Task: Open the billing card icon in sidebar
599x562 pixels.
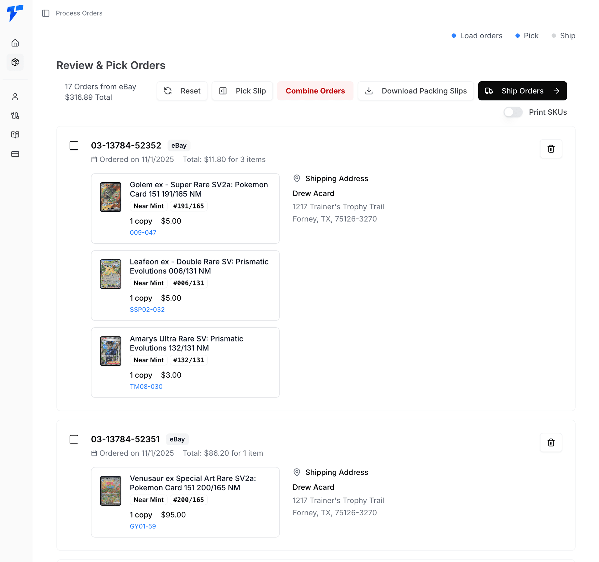Action: 15,154
